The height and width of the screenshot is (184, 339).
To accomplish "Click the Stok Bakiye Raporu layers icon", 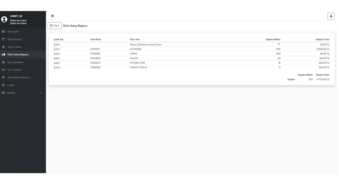I will [3, 77].
